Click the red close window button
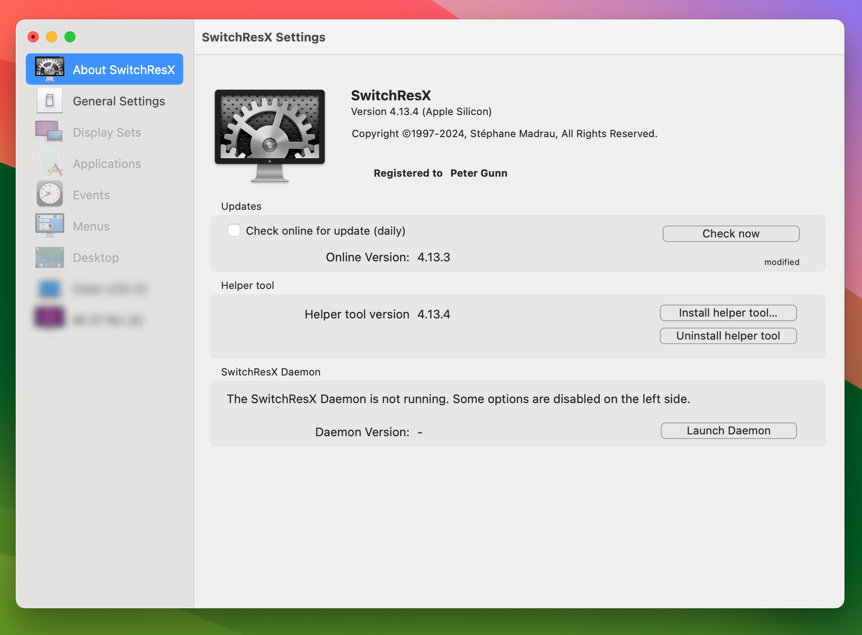Viewport: 862px width, 635px height. point(33,37)
